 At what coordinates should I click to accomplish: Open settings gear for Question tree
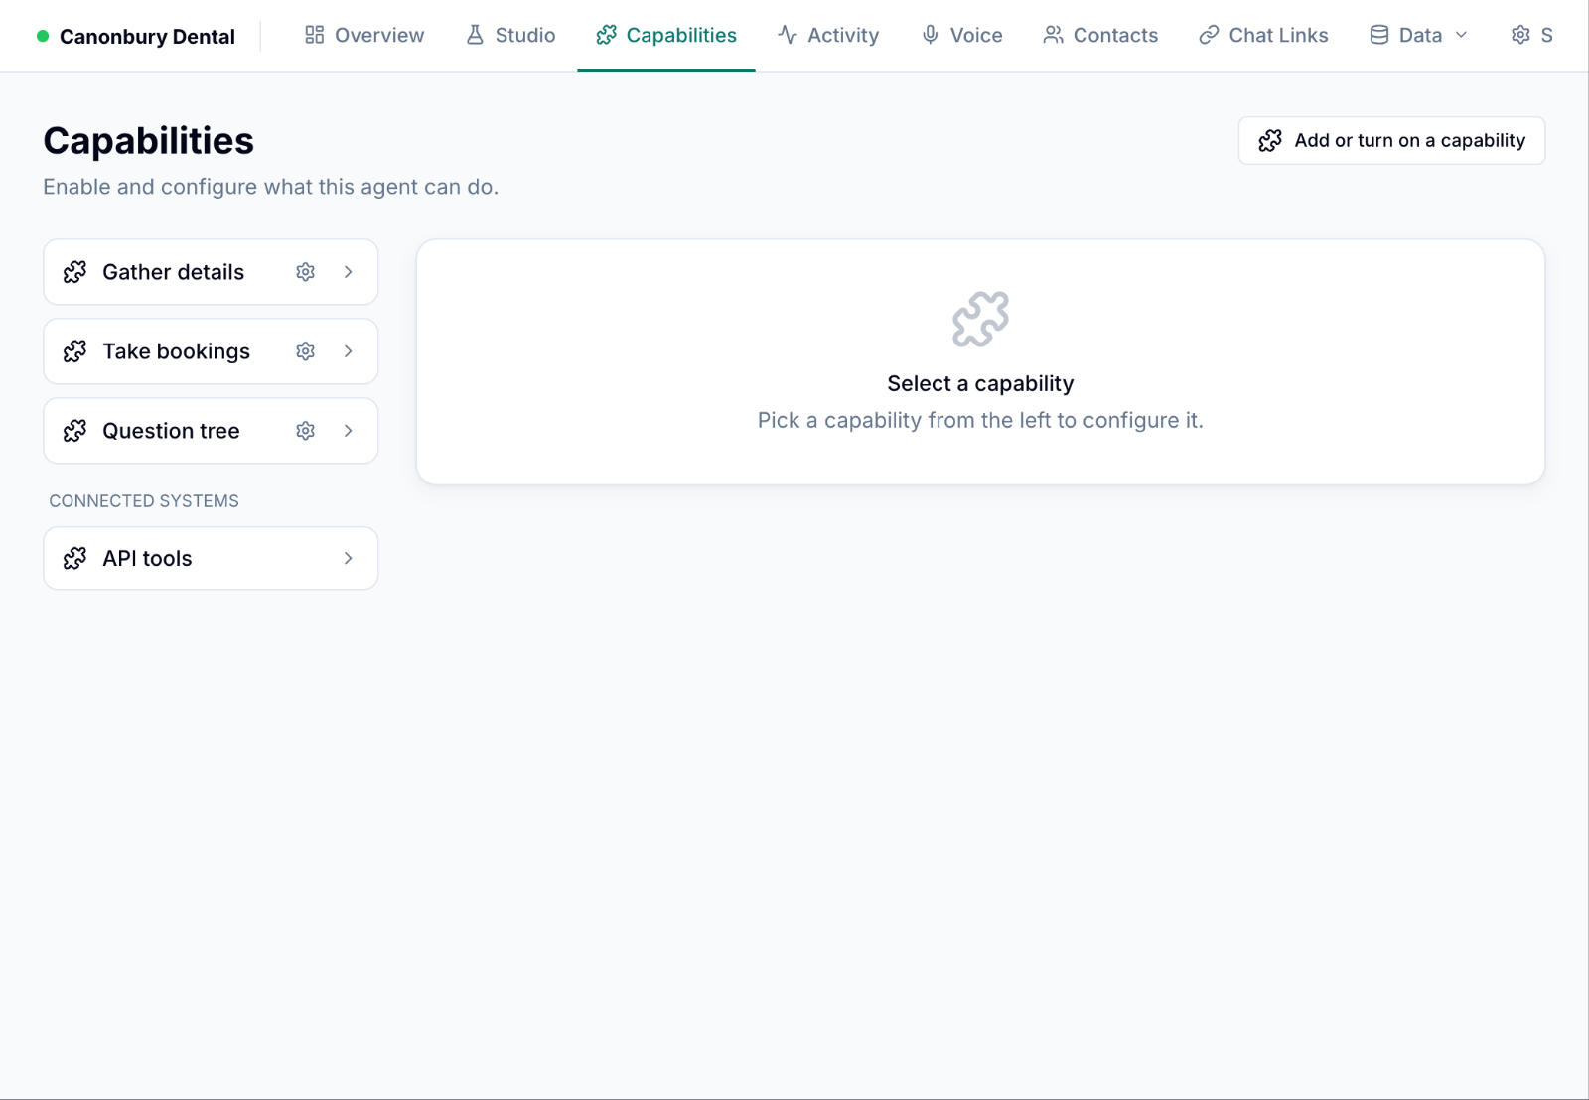(305, 431)
